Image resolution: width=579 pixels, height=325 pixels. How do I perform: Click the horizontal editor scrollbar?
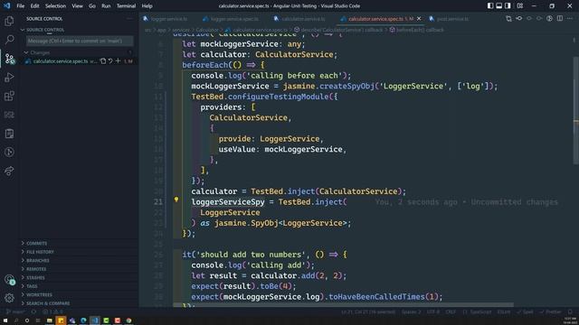tap(343, 305)
